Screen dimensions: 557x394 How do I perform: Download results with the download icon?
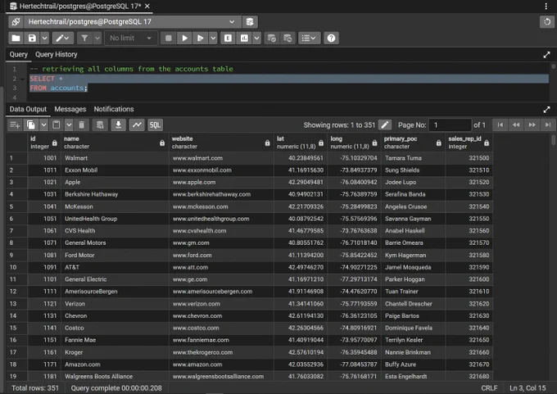[x=118, y=125]
